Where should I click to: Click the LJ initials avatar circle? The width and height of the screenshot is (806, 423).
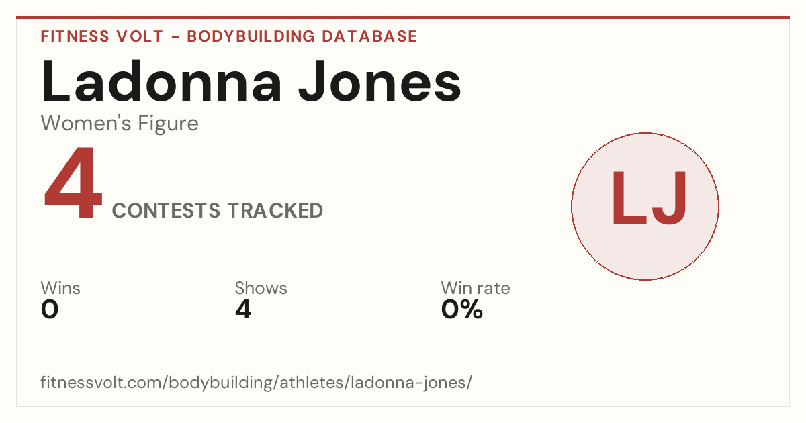(x=645, y=206)
